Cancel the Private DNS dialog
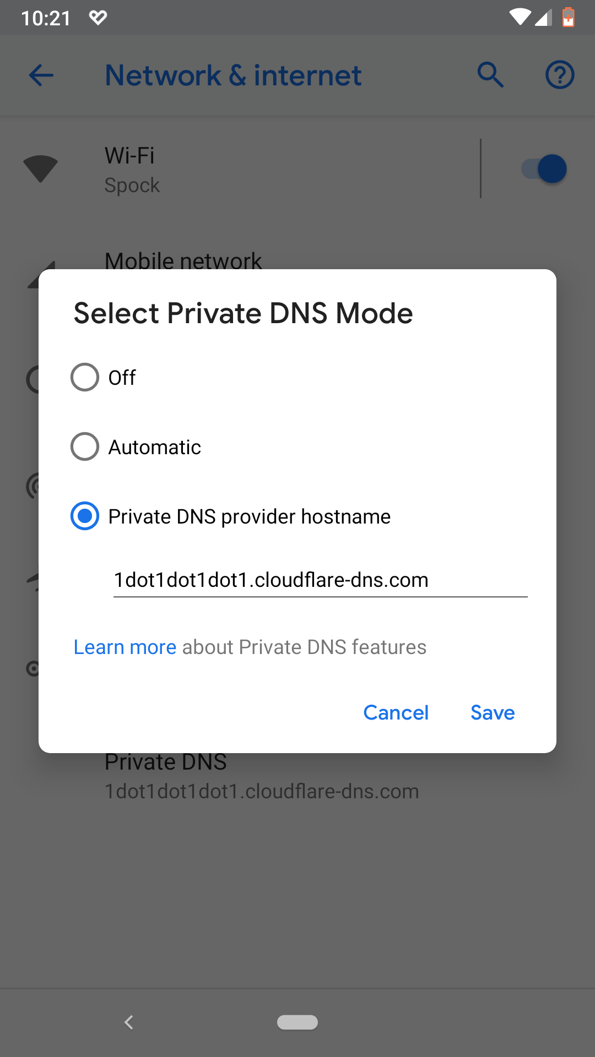 (x=396, y=712)
